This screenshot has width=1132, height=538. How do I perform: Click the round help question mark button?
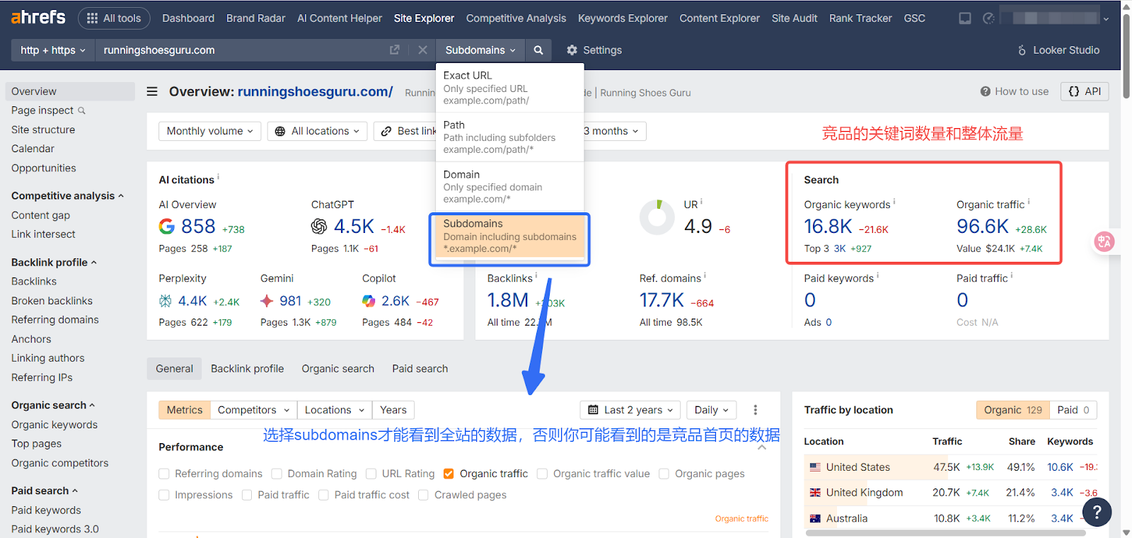tap(1097, 512)
